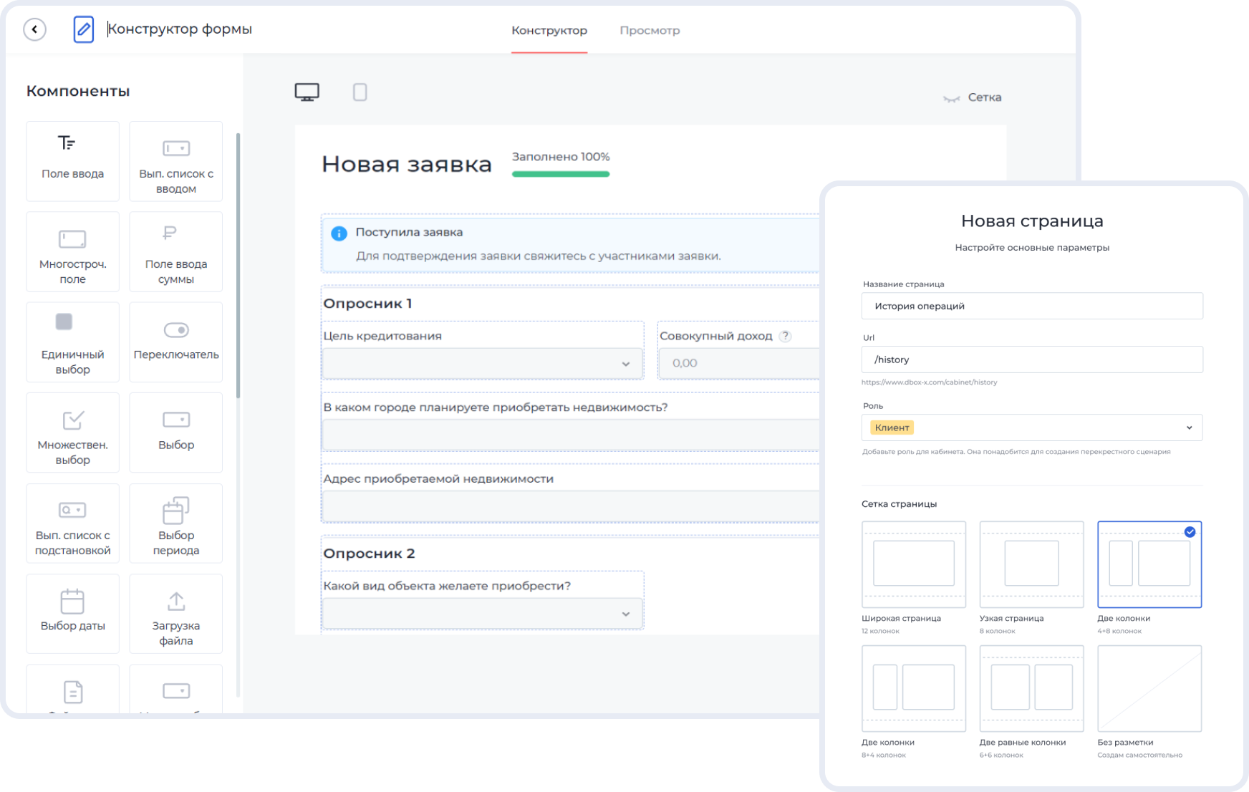Open the Цель кредитования dropdown
Viewport: 1249px width, 792px height.
(x=482, y=364)
